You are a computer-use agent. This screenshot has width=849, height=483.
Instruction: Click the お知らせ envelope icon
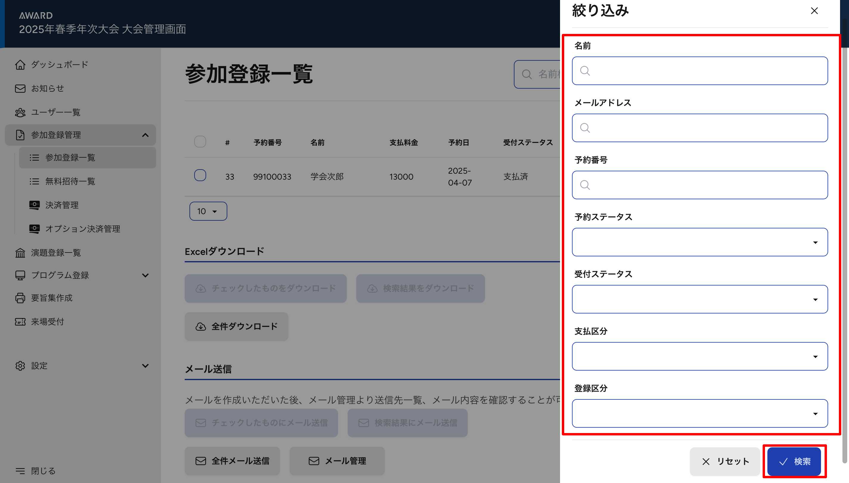(20, 89)
